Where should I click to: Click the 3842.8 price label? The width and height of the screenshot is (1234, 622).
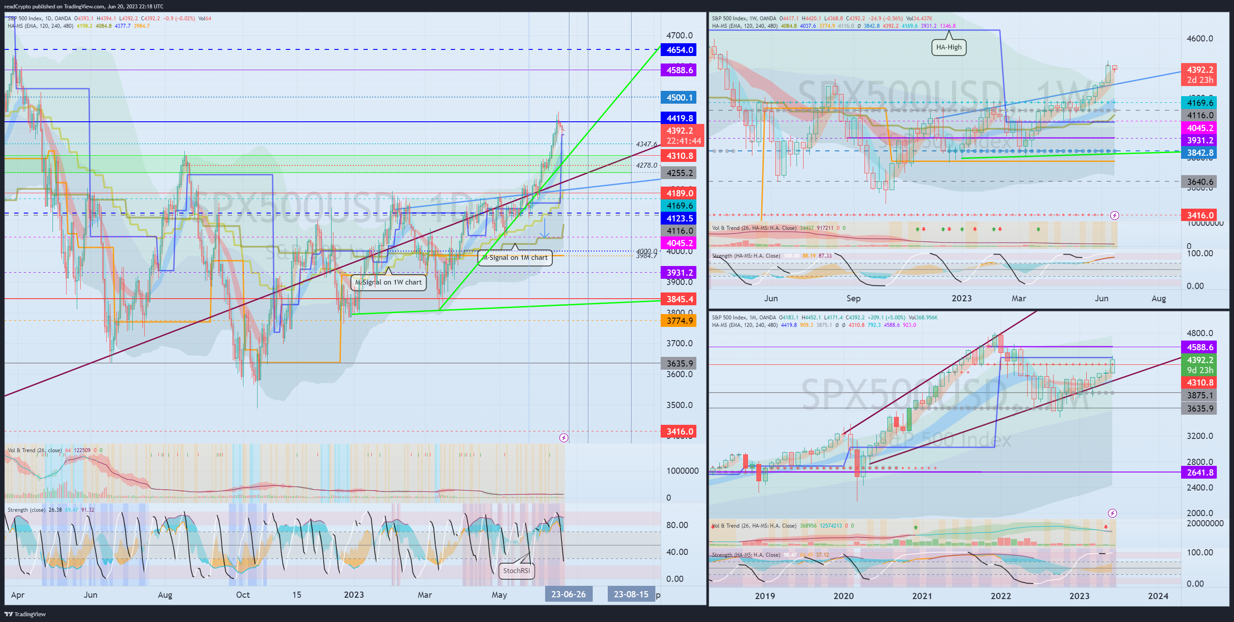click(x=1200, y=153)
